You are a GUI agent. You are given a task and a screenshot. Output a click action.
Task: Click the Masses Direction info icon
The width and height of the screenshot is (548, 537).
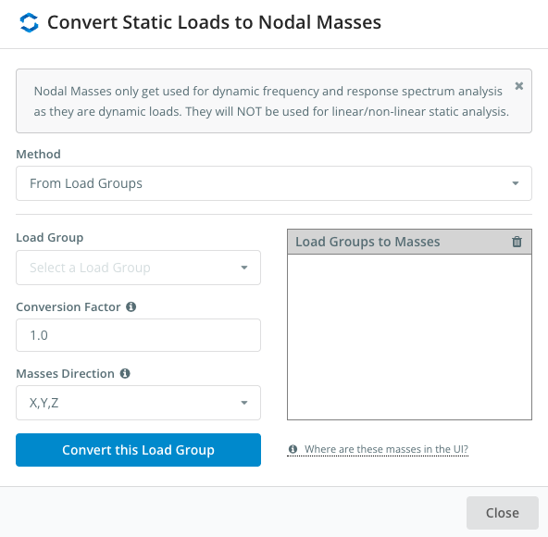125,373
